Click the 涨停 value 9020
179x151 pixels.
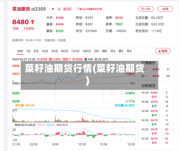click(119, 18)
